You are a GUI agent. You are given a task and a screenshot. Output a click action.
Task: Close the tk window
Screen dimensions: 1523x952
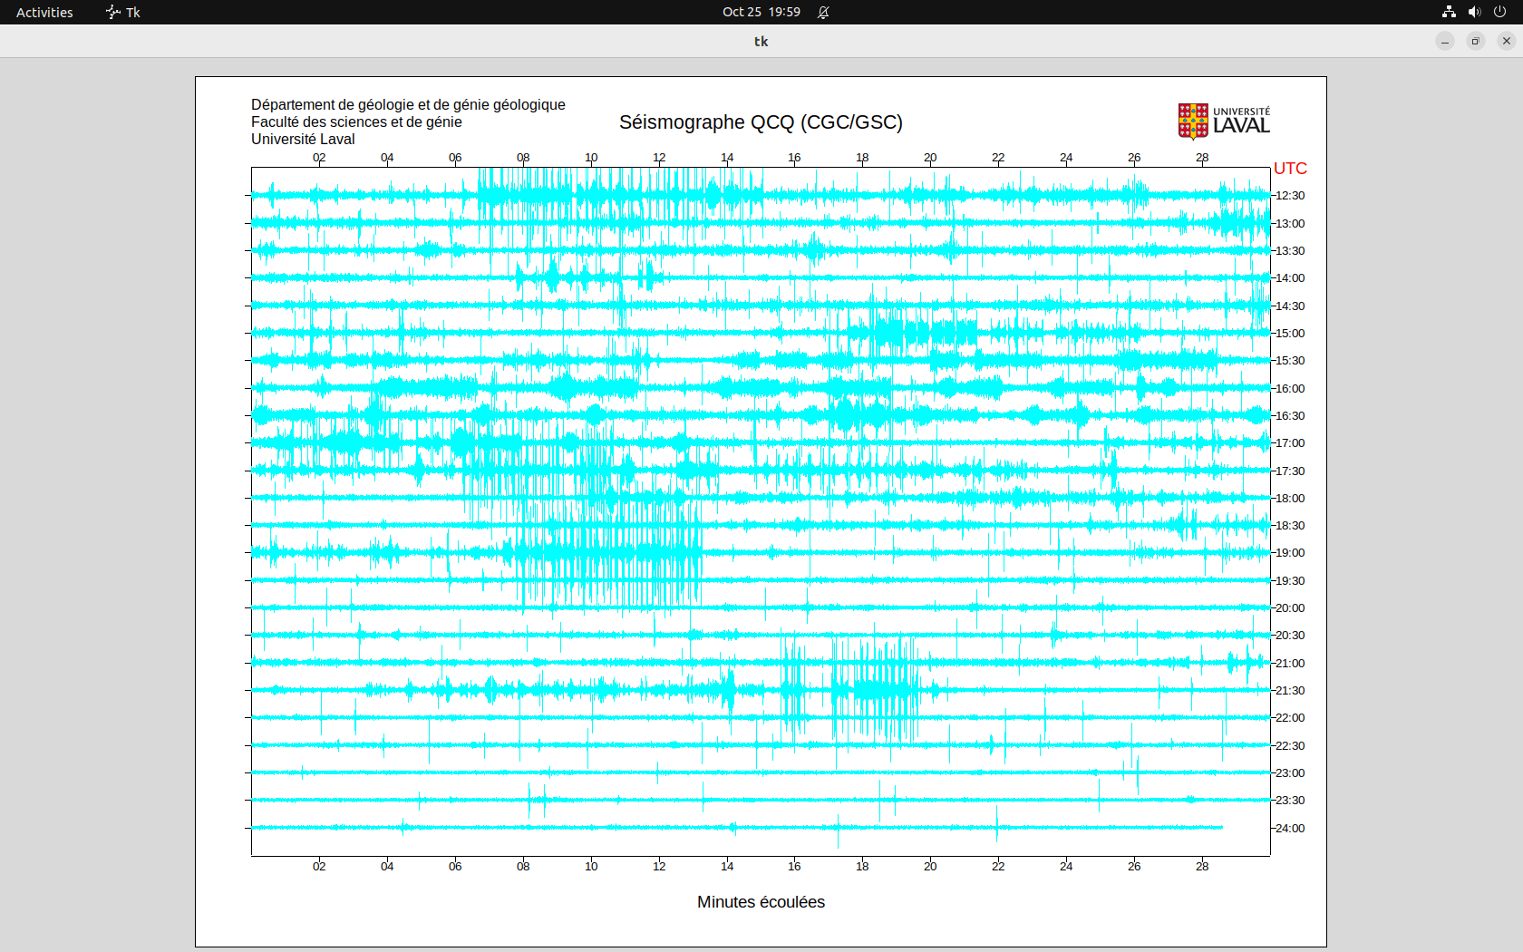(x=1507, y=41)
